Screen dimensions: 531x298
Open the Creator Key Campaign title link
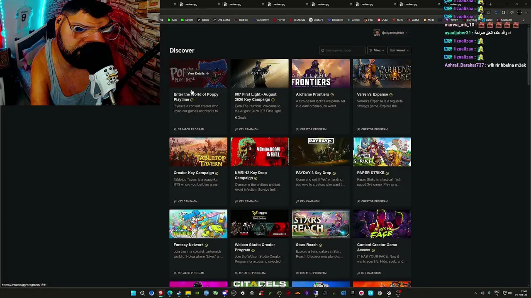pyautogui.click(x=194, y=173)
